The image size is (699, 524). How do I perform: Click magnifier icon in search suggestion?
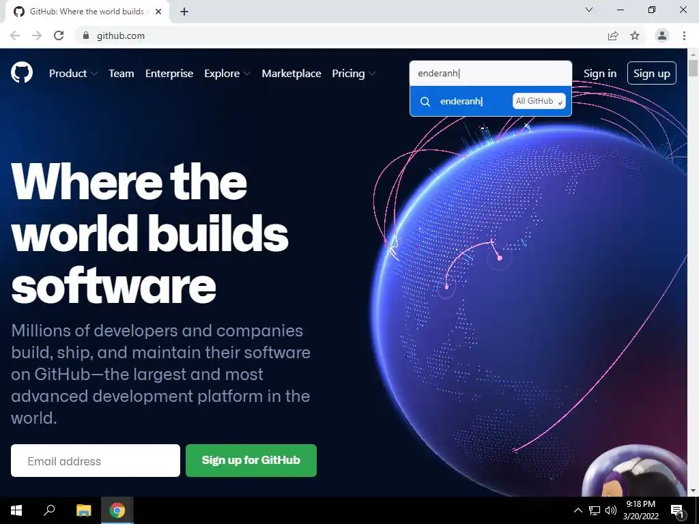pos(425,102)
